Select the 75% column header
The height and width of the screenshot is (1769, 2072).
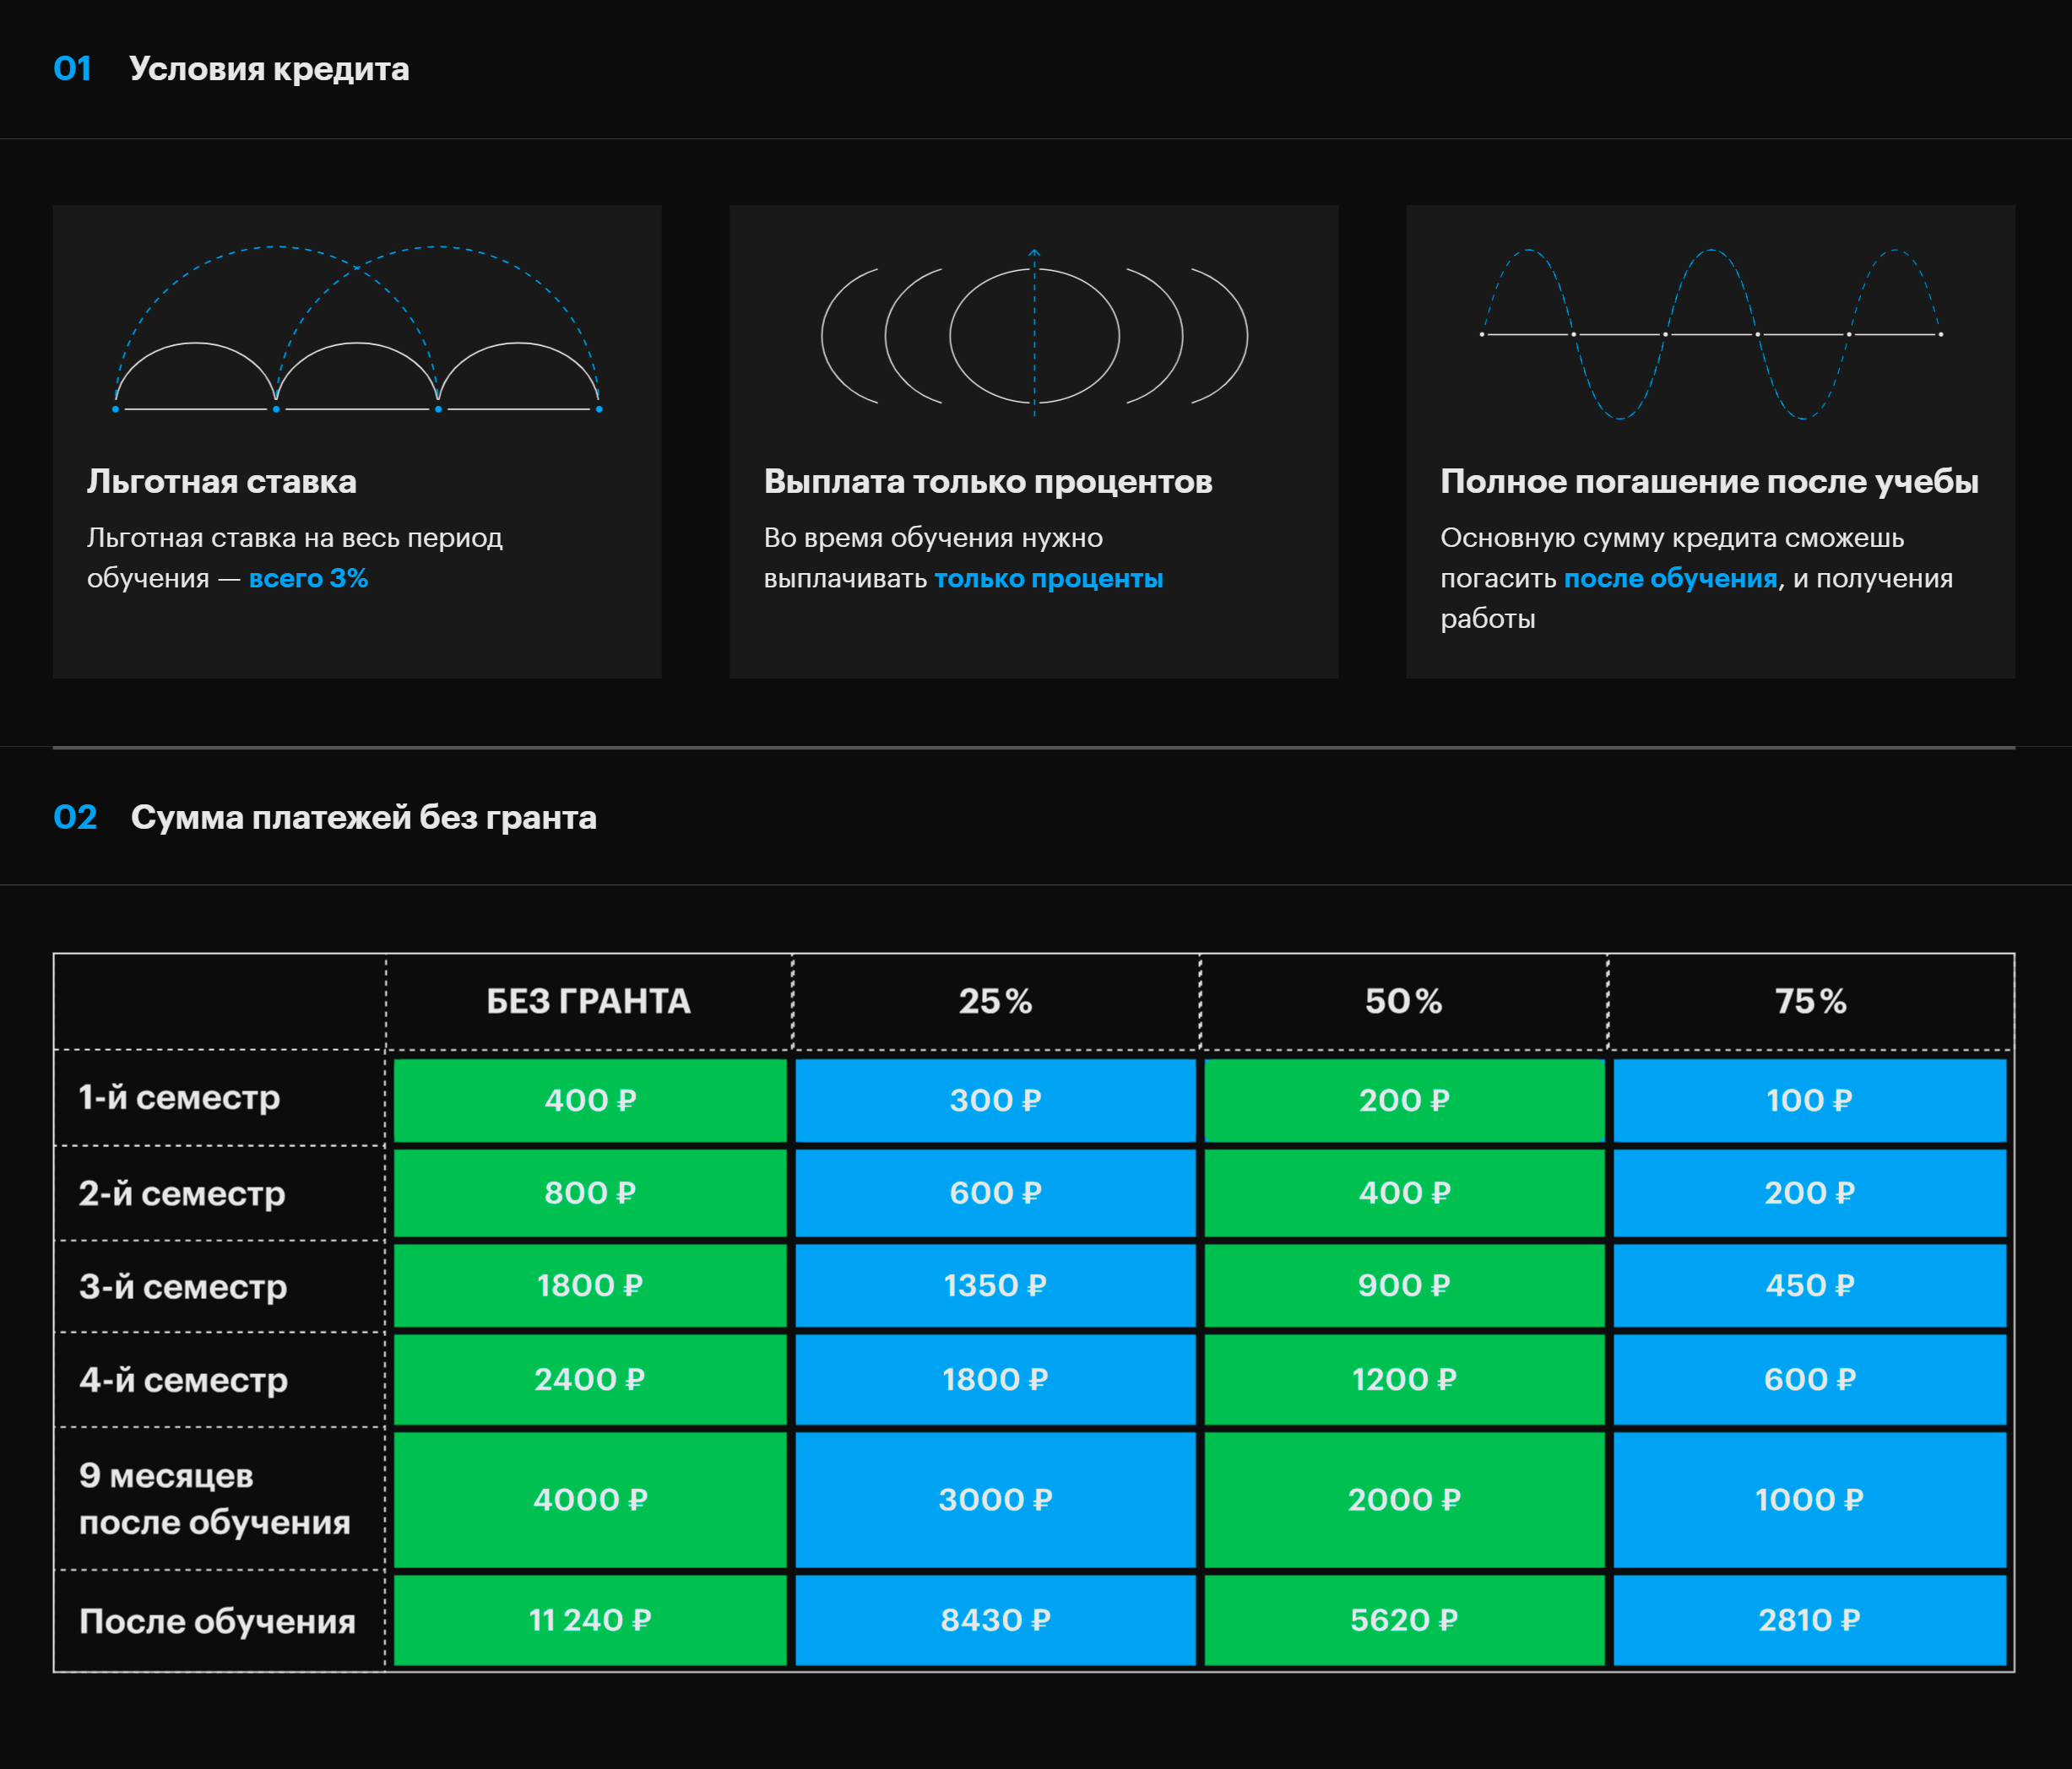(x=1810, y=1002)
